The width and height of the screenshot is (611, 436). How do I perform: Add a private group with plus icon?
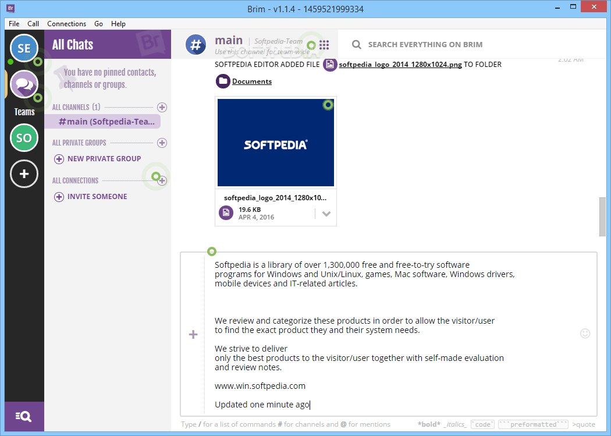pos(162,143)
